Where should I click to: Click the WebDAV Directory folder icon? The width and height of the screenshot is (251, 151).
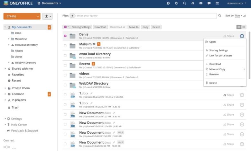(x=73, y=85)
